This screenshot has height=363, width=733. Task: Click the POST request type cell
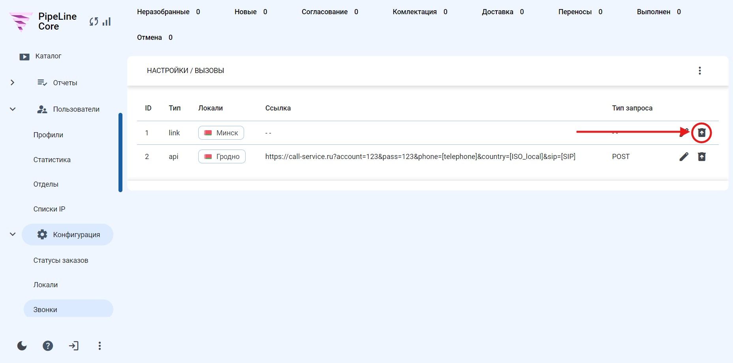click(621, 157)
